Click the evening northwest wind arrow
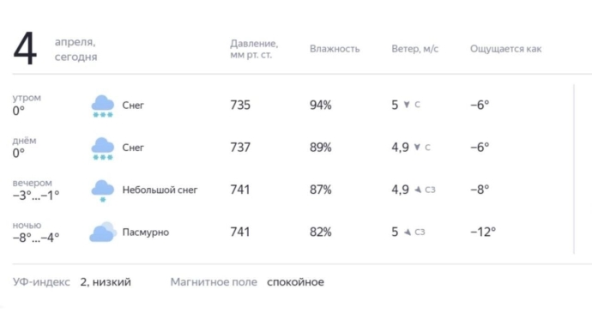 tap(418, 190)
